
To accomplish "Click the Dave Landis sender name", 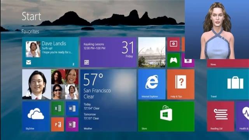I will (x=54, y=43).
